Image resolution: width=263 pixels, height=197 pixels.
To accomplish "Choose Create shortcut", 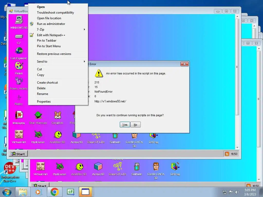I will click(58, 83).
